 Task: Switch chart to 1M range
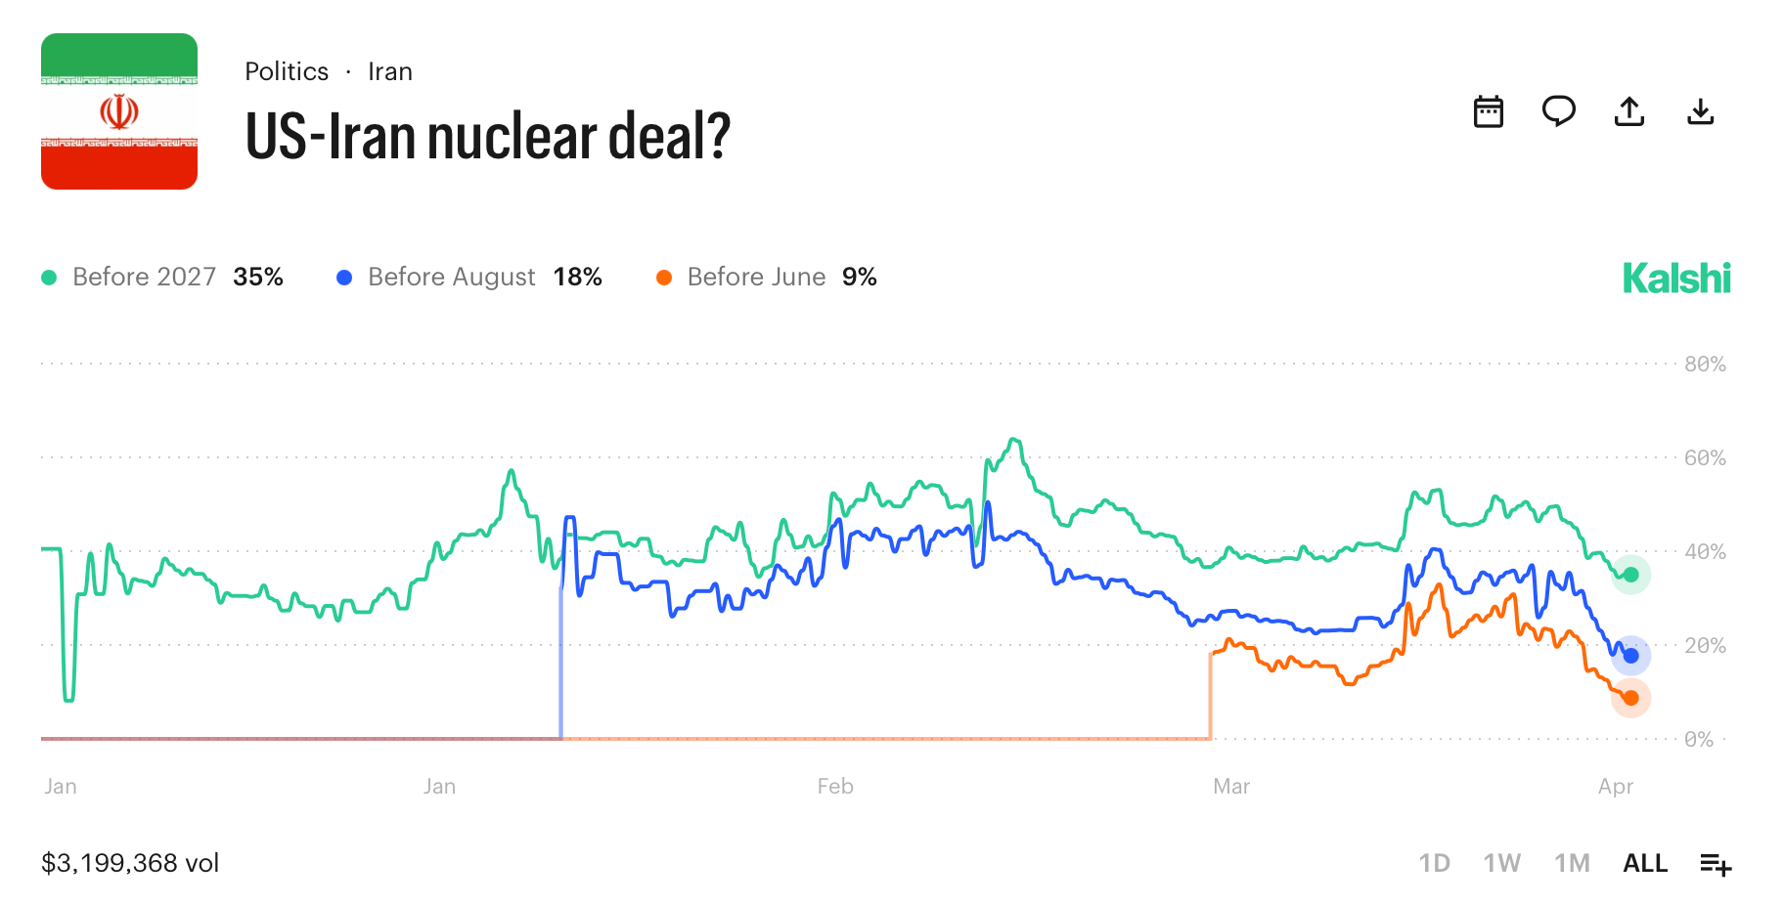tap(1572, 864)
